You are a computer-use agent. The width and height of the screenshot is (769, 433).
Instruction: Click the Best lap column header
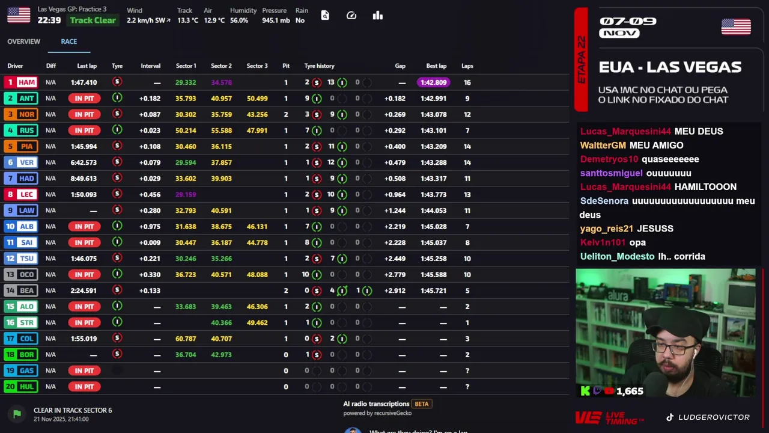[x=436, y=66]
